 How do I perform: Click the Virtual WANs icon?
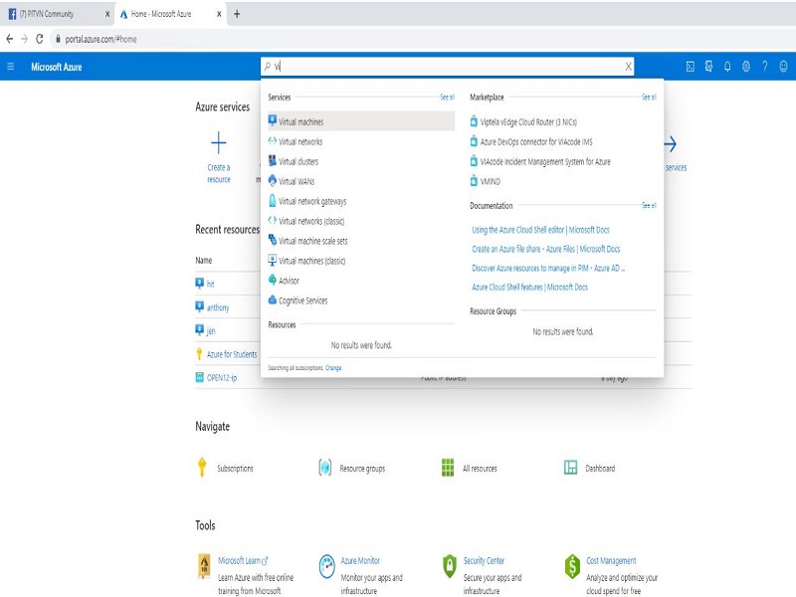pyautogui.click(x=273, y=181)
